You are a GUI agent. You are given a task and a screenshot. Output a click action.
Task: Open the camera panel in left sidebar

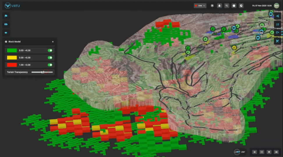6,33
